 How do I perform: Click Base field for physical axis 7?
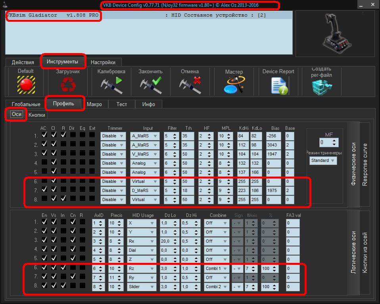[290, 190]
